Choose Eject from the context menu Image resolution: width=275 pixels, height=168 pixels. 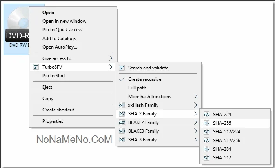[x=47, y=87]
